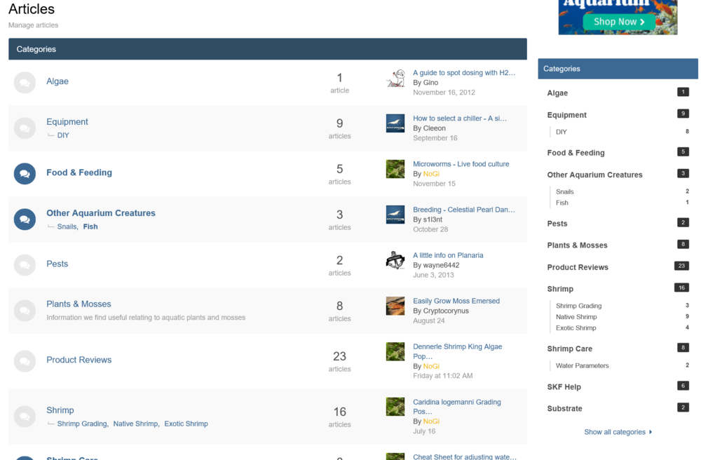Screen dimensions: 701x460
Task: Open Cryptocorynus's avatar in Plants & Mosses row
Action: (395, 306)
